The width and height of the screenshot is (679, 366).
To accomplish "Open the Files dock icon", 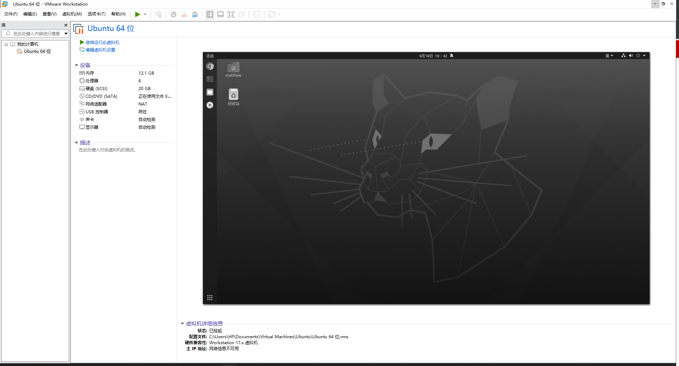I will 210,92.
